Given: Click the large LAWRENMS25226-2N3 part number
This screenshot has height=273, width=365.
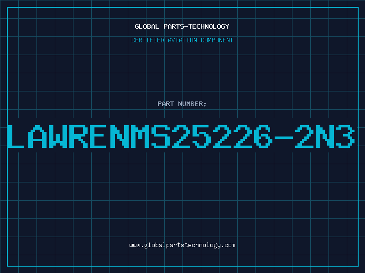Looking at the screenshot, I should tap(181, 136).
